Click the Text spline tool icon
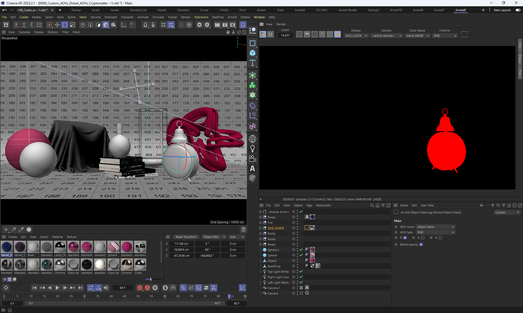This screenshot has height=313, width=523. 253,63
